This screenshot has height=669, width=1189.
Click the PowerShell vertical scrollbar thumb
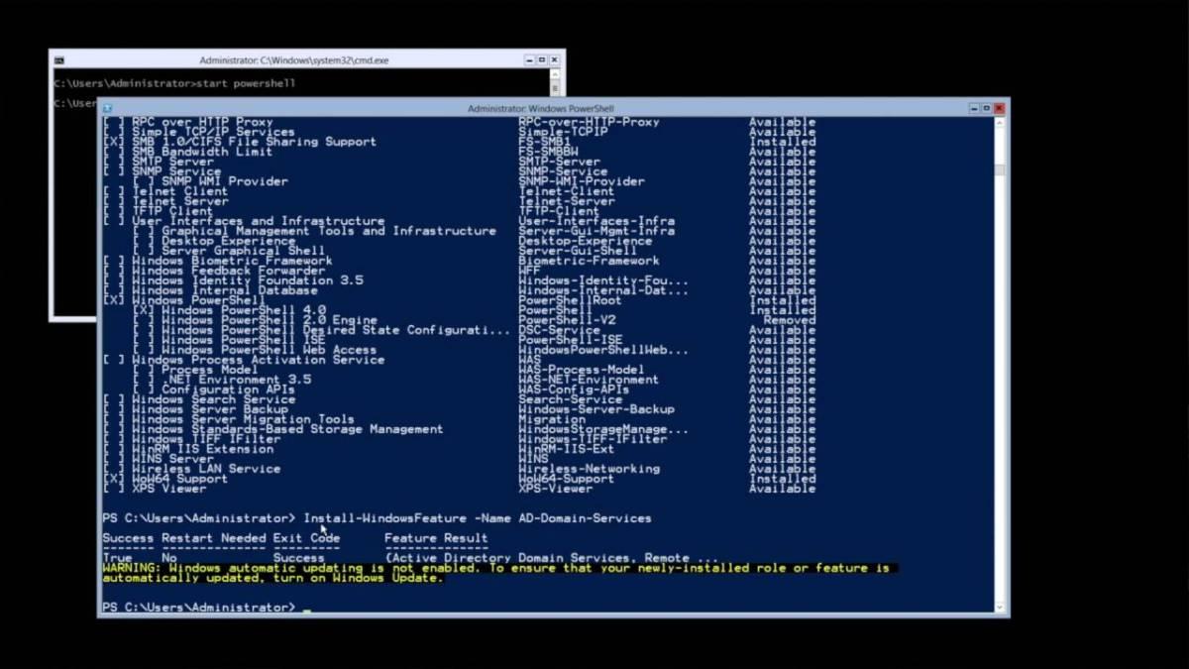(x=1000, y=169)
